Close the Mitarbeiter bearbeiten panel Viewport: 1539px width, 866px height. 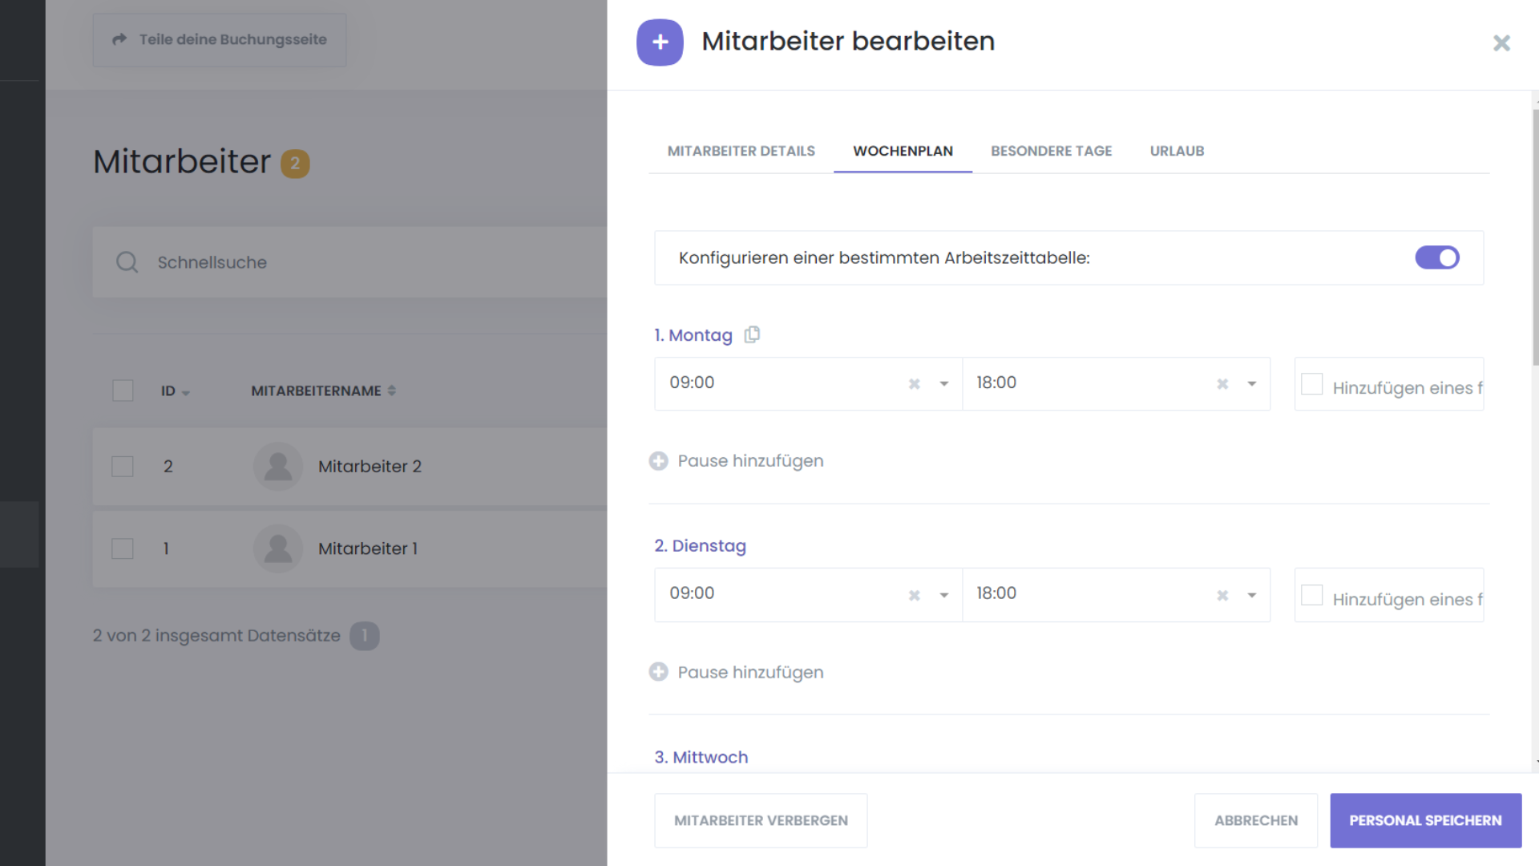(1501, 42)
